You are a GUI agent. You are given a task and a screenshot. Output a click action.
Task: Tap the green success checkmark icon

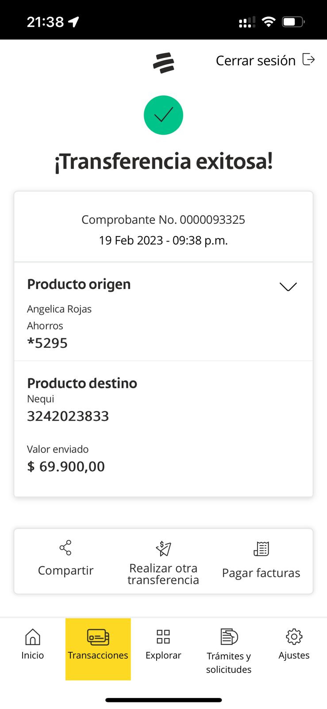(x=163, y=115)
